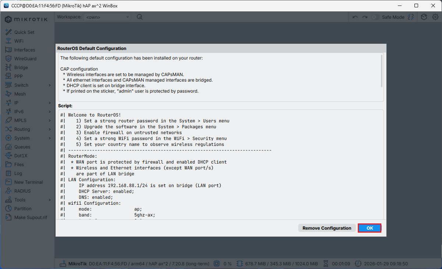Viewport: 442px width, 269px height.
Task: Open the Workspace dropdown
Action: coord(107,17)
